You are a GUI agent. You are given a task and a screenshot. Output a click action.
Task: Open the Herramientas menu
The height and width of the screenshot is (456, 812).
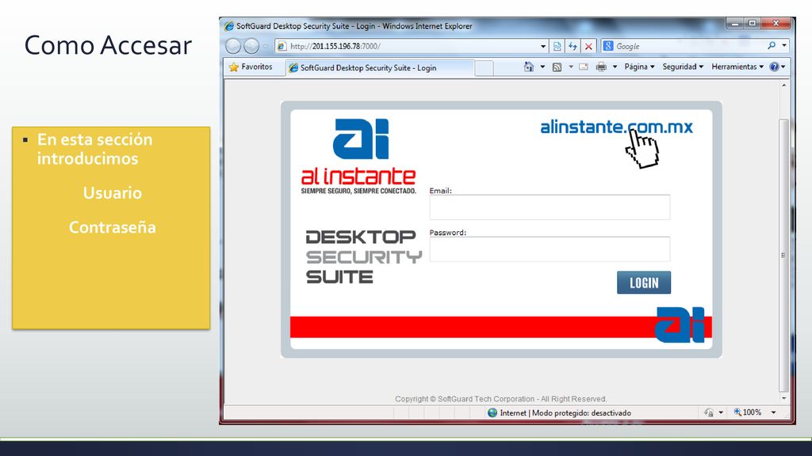click(737, 66)
